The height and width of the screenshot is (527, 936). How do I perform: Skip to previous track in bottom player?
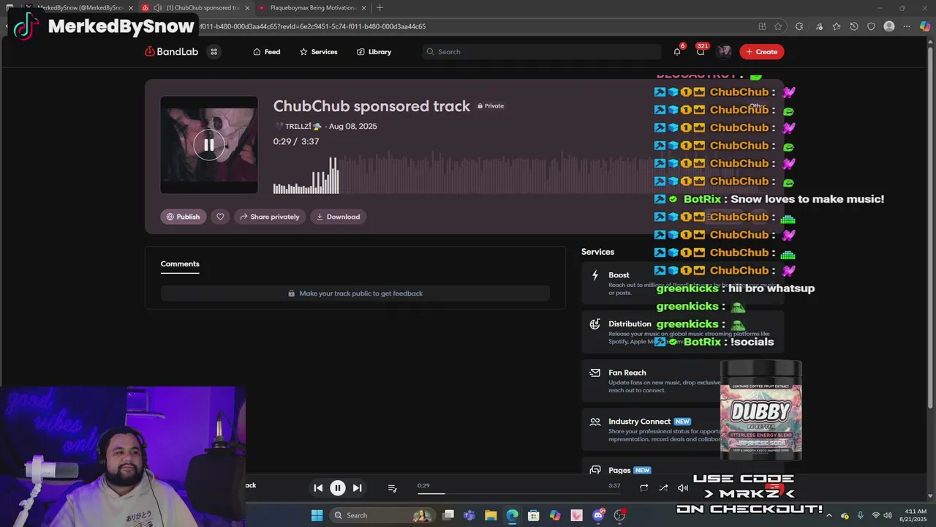318,488
